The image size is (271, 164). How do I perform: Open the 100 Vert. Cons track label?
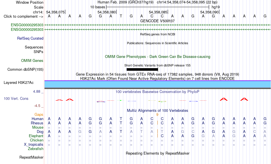(16, 98)
